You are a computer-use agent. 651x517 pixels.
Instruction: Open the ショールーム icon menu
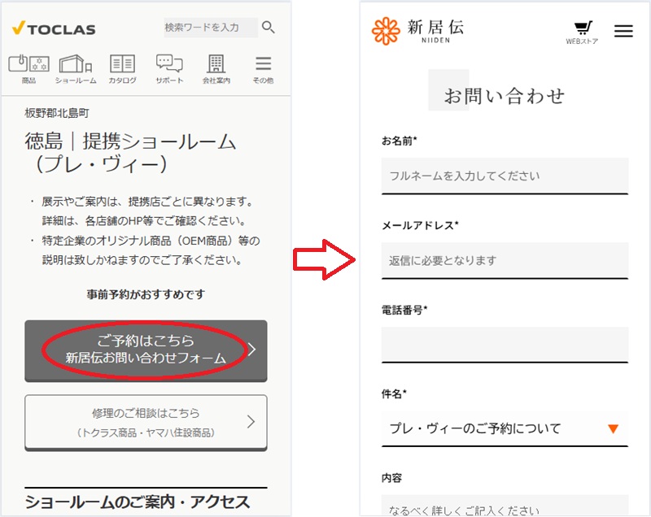point(76,69)
